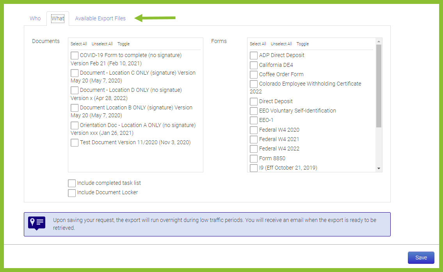
Task: Check Document - Location C ONLY checkbox
Action: coord(75,73)
